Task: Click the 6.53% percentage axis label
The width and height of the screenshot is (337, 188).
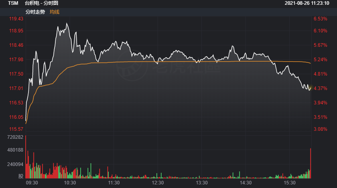Action: pos(321,19)
